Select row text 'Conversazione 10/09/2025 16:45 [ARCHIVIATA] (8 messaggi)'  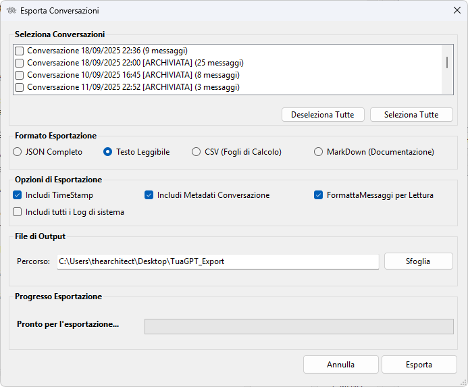pos(133,75)
